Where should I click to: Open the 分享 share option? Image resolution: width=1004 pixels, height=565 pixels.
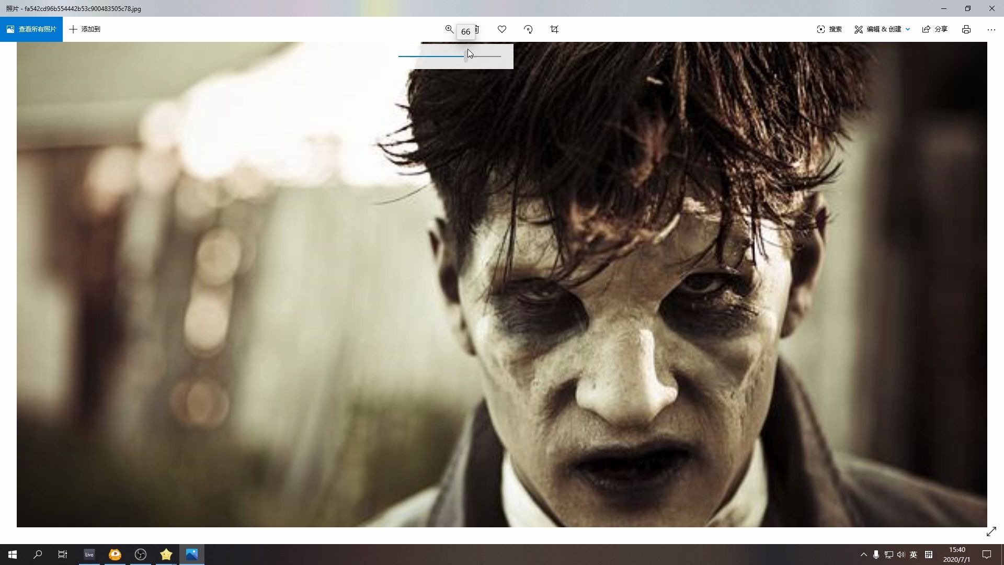[x=935, y=29]
